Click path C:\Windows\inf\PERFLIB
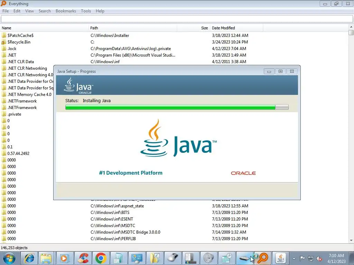This screenshot has width=354, height=265. (113, 239)
